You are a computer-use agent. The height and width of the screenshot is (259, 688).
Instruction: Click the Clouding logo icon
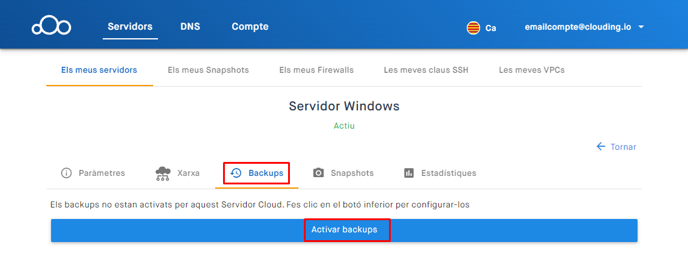[x=52, y=27]
